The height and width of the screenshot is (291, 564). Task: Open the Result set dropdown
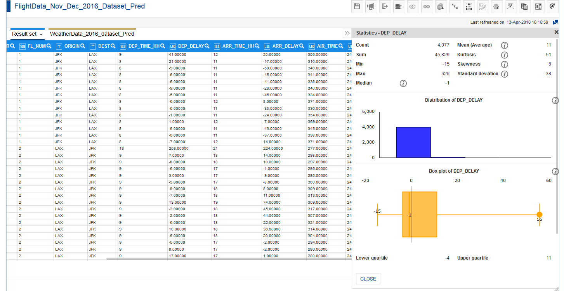click(41, 34)
